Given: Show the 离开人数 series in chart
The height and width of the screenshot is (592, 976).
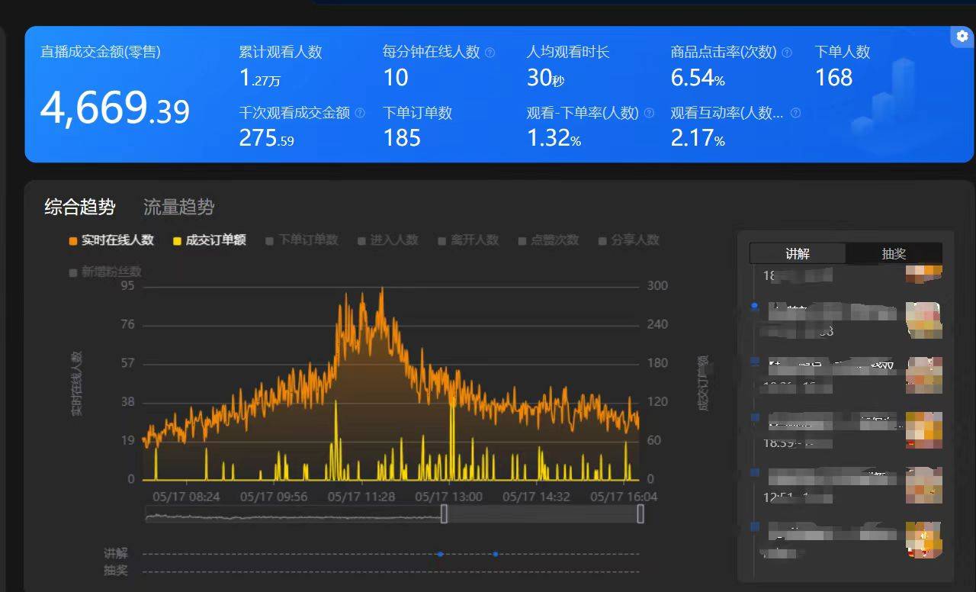Looking at the screenshot, I should click(468, 240).
